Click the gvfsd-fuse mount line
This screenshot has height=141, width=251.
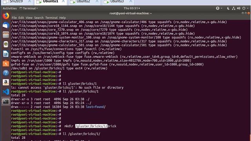tap(107, 64)
